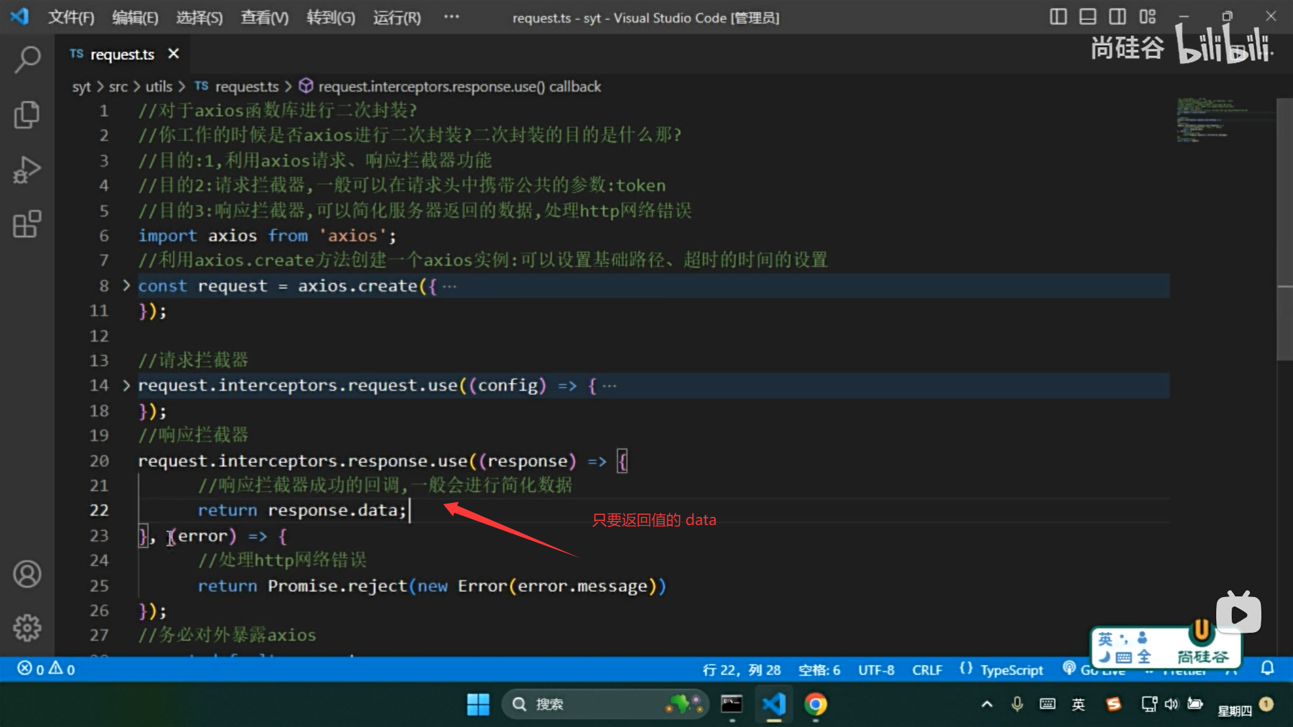Open the Manage gear icon
The width and height of the screenshot is (1293, 727).
(x=27, y=627)
